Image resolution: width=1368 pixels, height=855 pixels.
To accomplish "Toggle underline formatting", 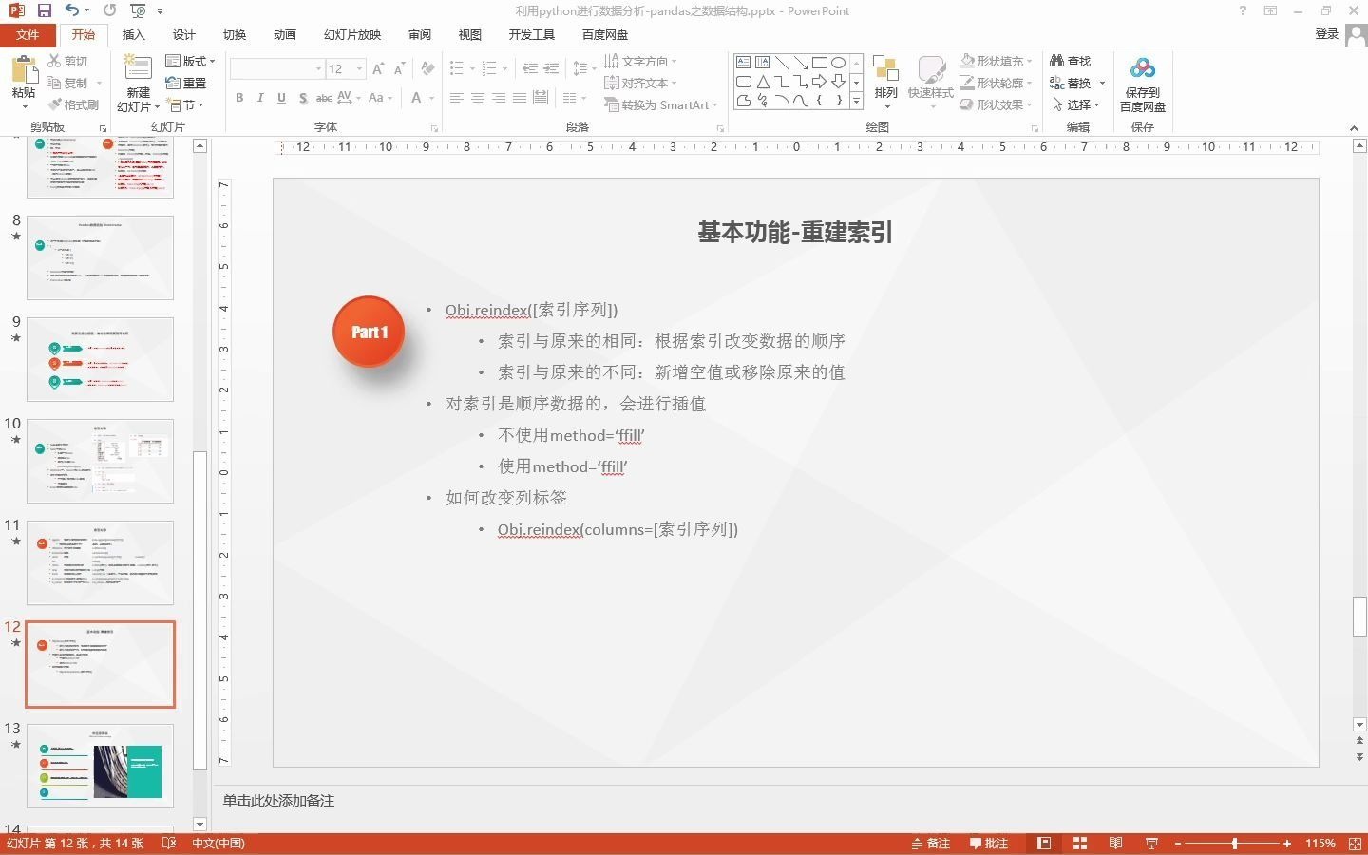I will click(x=281, y=98).
